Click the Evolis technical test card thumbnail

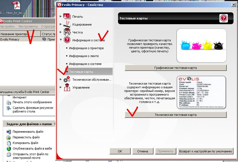click(x=201, y=92)
